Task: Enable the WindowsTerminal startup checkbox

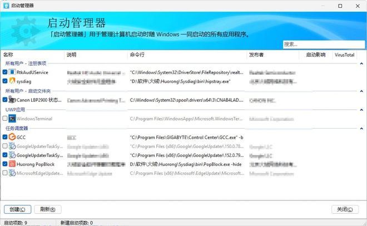Action: 5,119
